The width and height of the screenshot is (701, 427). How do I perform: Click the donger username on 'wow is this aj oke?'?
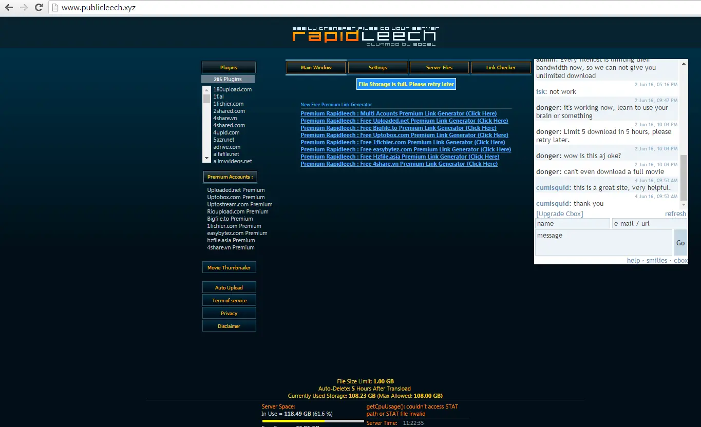tap(547, 156)
